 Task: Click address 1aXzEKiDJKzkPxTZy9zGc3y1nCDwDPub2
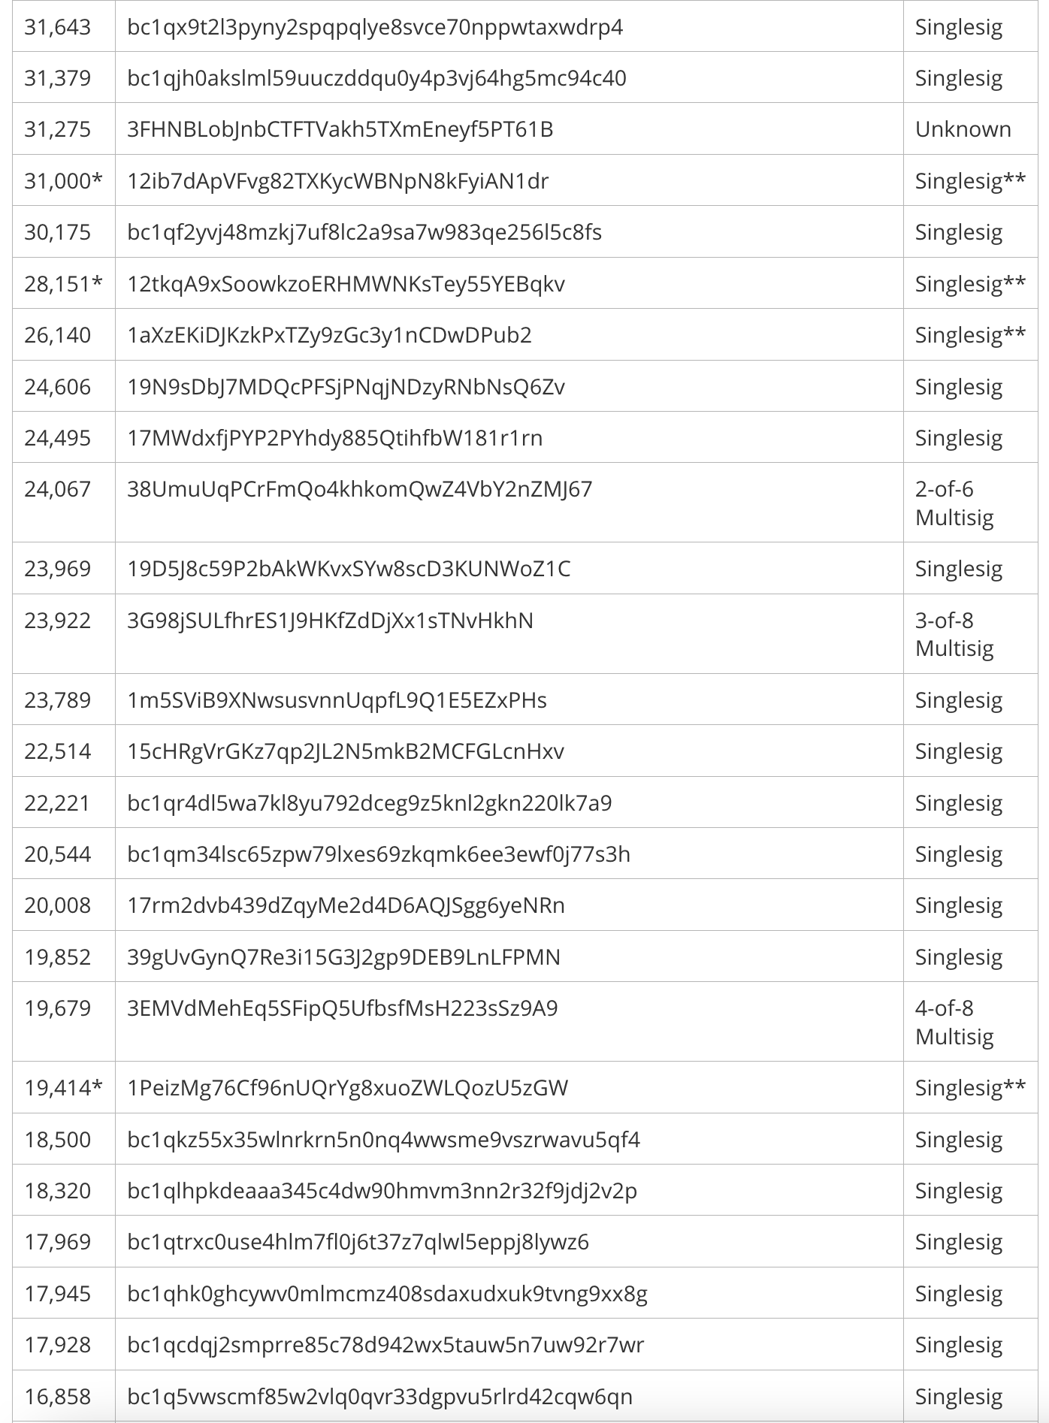click(x=329, y=335)
